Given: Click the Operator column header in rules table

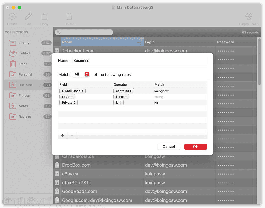Looking at the screenshot, I should click(132, 84).
